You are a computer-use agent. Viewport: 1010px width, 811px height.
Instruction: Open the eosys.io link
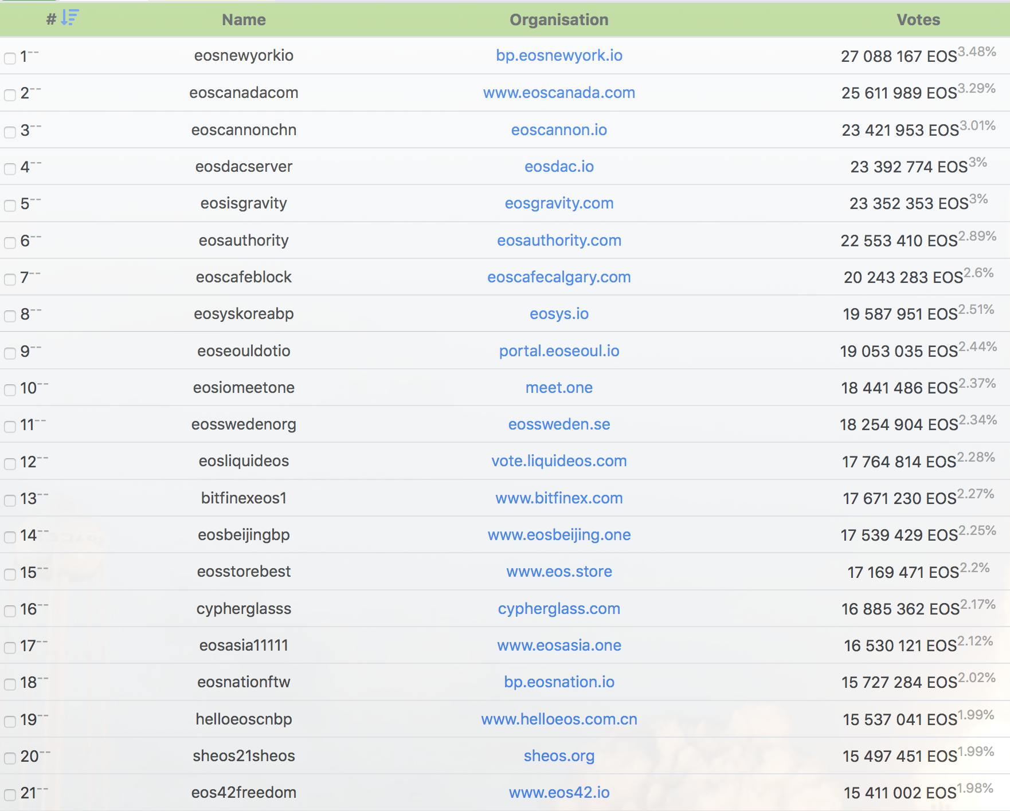click(559, 314)
